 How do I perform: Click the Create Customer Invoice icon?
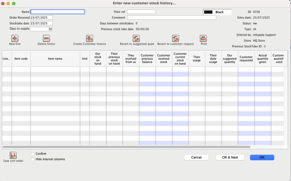point(89,39)
